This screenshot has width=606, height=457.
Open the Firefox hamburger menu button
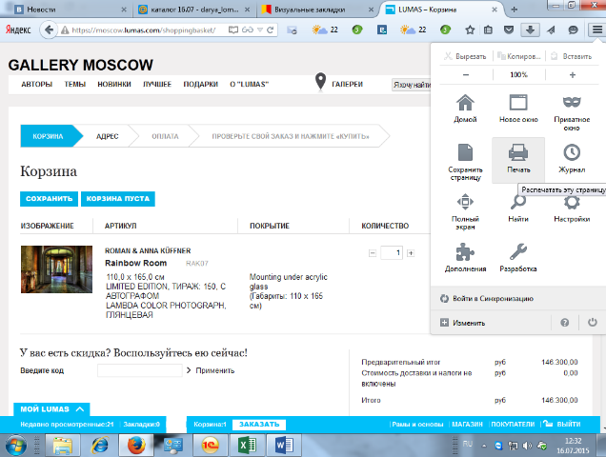pos(596,30)
